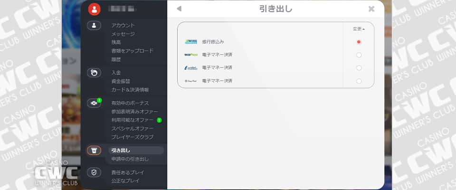Select the iWallet 電子マネー決済 radio button
This screenshot has height=190, width=456.
tap(359, 68)
